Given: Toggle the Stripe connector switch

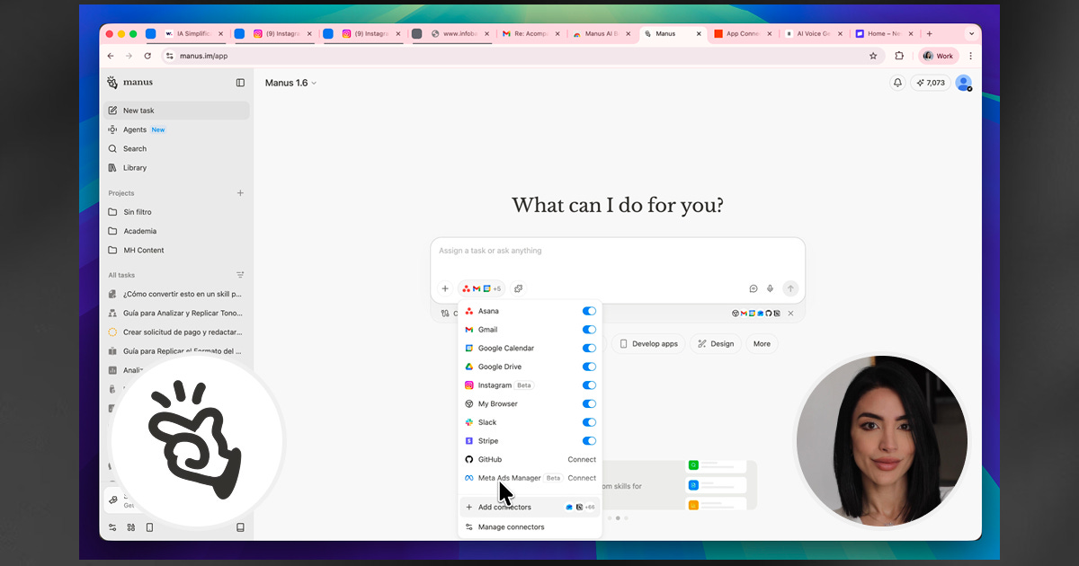Looking at the screenshot, I should tap(589, 441).
